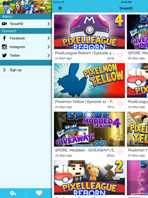This screenshot has width=148, height=198.
Task: Tap the hamburger menu icon
Action: pos(60,8)
